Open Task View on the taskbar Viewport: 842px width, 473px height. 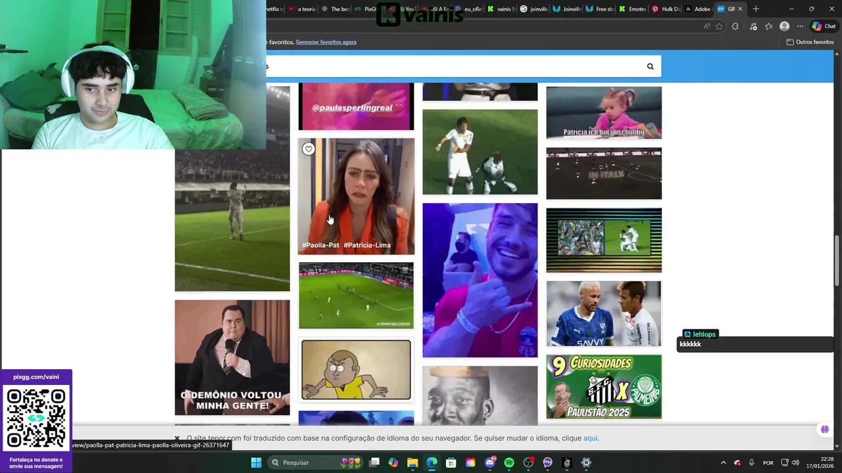point(374,462)
